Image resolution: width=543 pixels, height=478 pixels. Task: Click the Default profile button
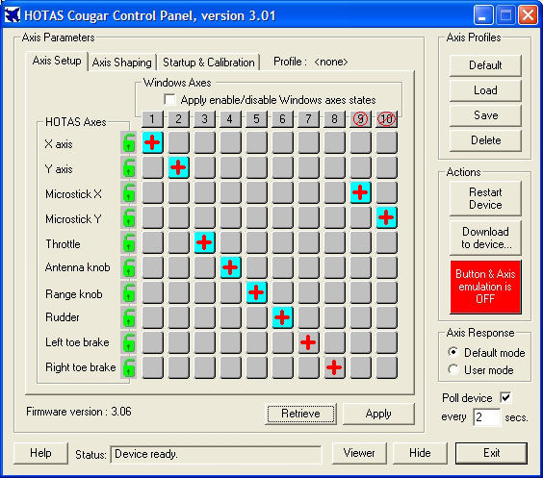tap(485, 65)
